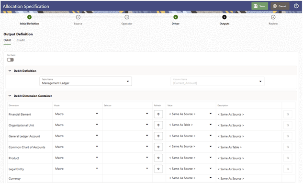Open Column Name dropdown
Screen dimensions: 303x184
(217, 81)
